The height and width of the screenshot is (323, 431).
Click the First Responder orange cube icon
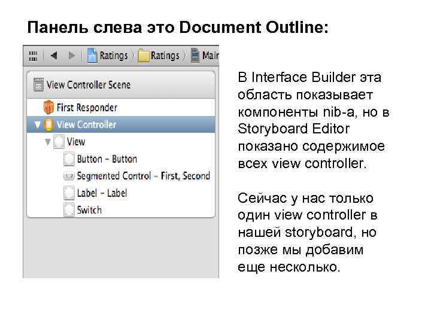pos(48,108)
